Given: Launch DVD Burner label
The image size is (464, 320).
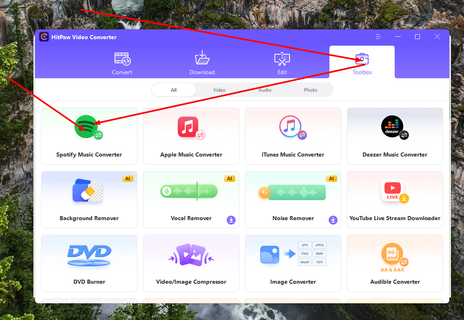Looking at the screenshot, I should coord(89,282).
